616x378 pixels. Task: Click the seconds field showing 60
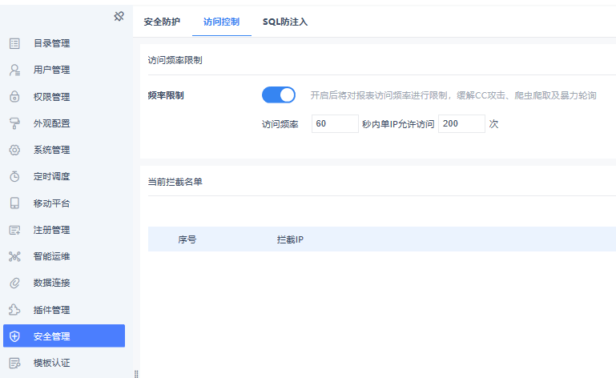335,124
